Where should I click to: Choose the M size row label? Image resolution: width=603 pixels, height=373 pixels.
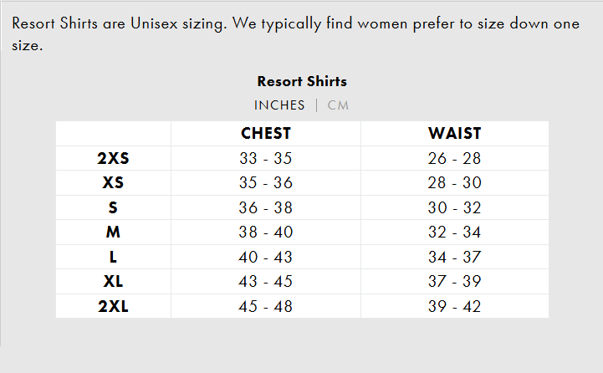(113, 232)
